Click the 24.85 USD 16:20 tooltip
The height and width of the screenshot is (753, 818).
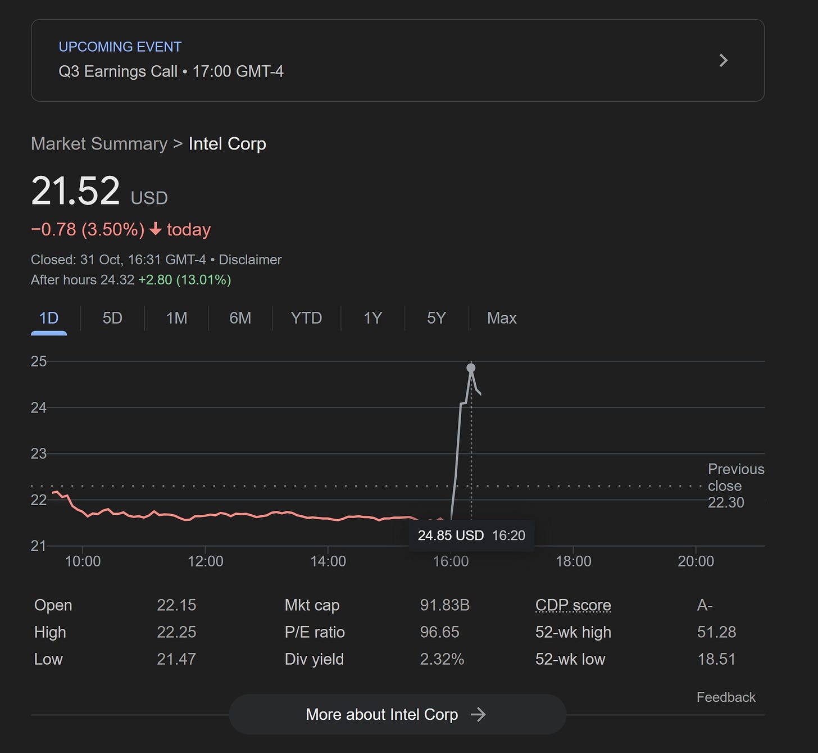click(471, 536)
